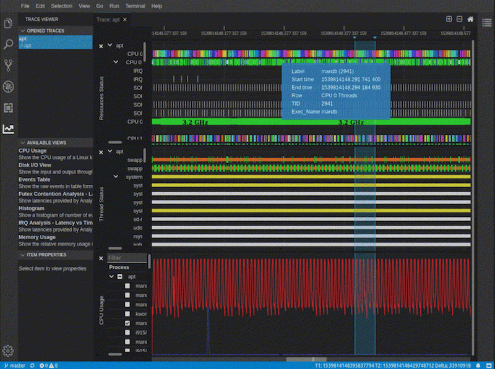
Task: Click the T1/T2 Delta time range text
Action: point(393,365)
